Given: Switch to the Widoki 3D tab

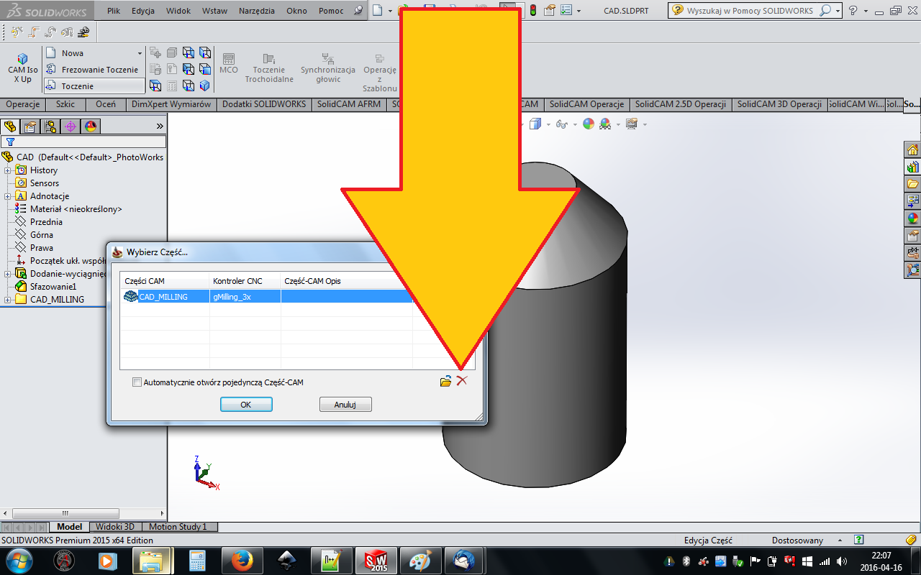Looking at the screenshot, I should tap(115, 527).
